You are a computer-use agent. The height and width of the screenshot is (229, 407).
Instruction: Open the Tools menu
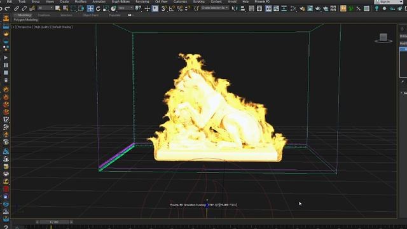click(x=22, y=1)
